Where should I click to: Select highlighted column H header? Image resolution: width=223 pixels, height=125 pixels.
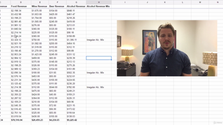click(x=99, y=2)
